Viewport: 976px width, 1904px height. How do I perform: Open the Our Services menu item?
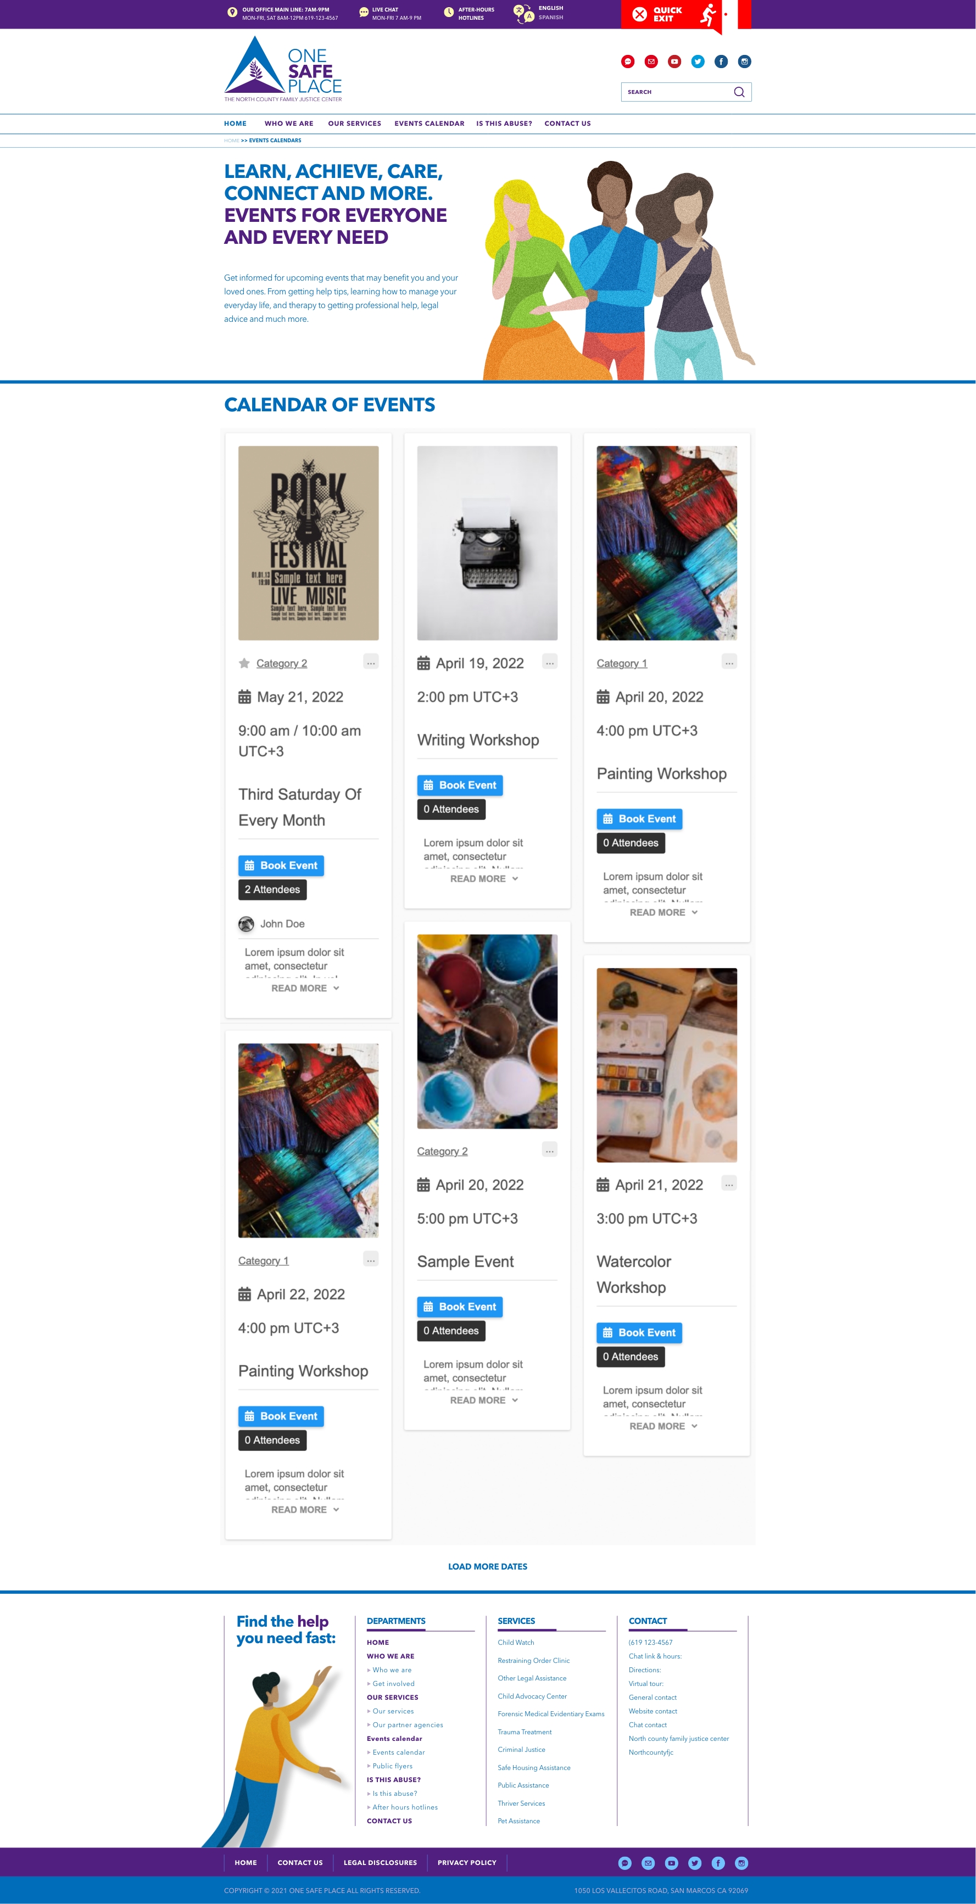(x=355, y=124)
